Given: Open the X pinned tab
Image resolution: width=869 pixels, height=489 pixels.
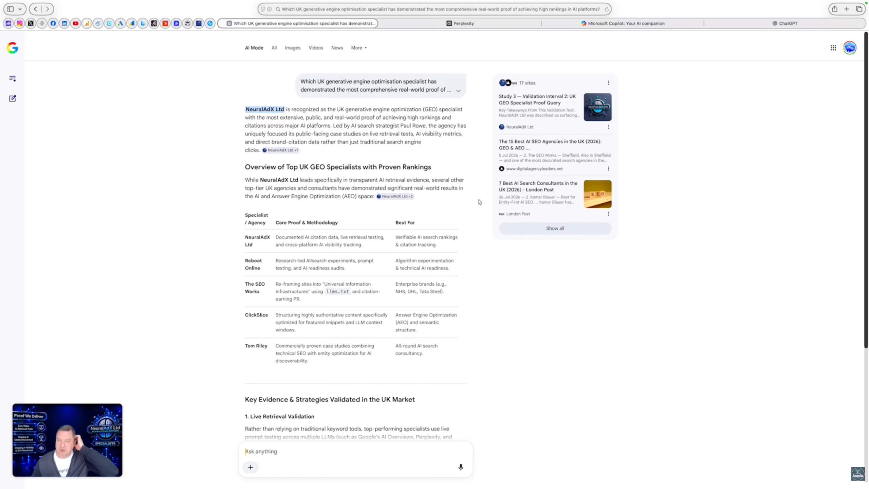Looking at the screenshot, I should tap(31, 23).
